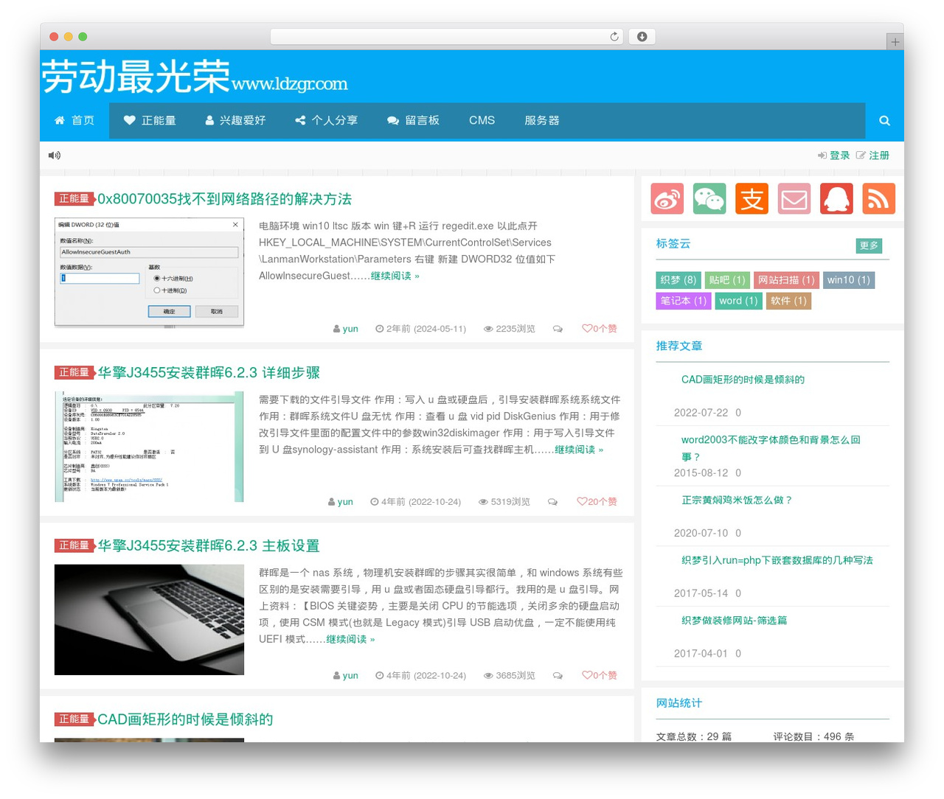Open article 华擎J3455安装群晖6.2.3 主板设置

click(x=209, y=546)
